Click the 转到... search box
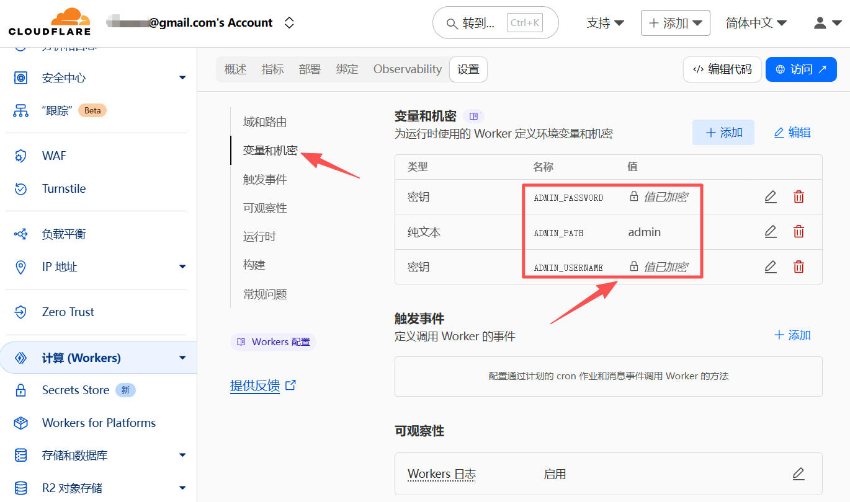 495,23
